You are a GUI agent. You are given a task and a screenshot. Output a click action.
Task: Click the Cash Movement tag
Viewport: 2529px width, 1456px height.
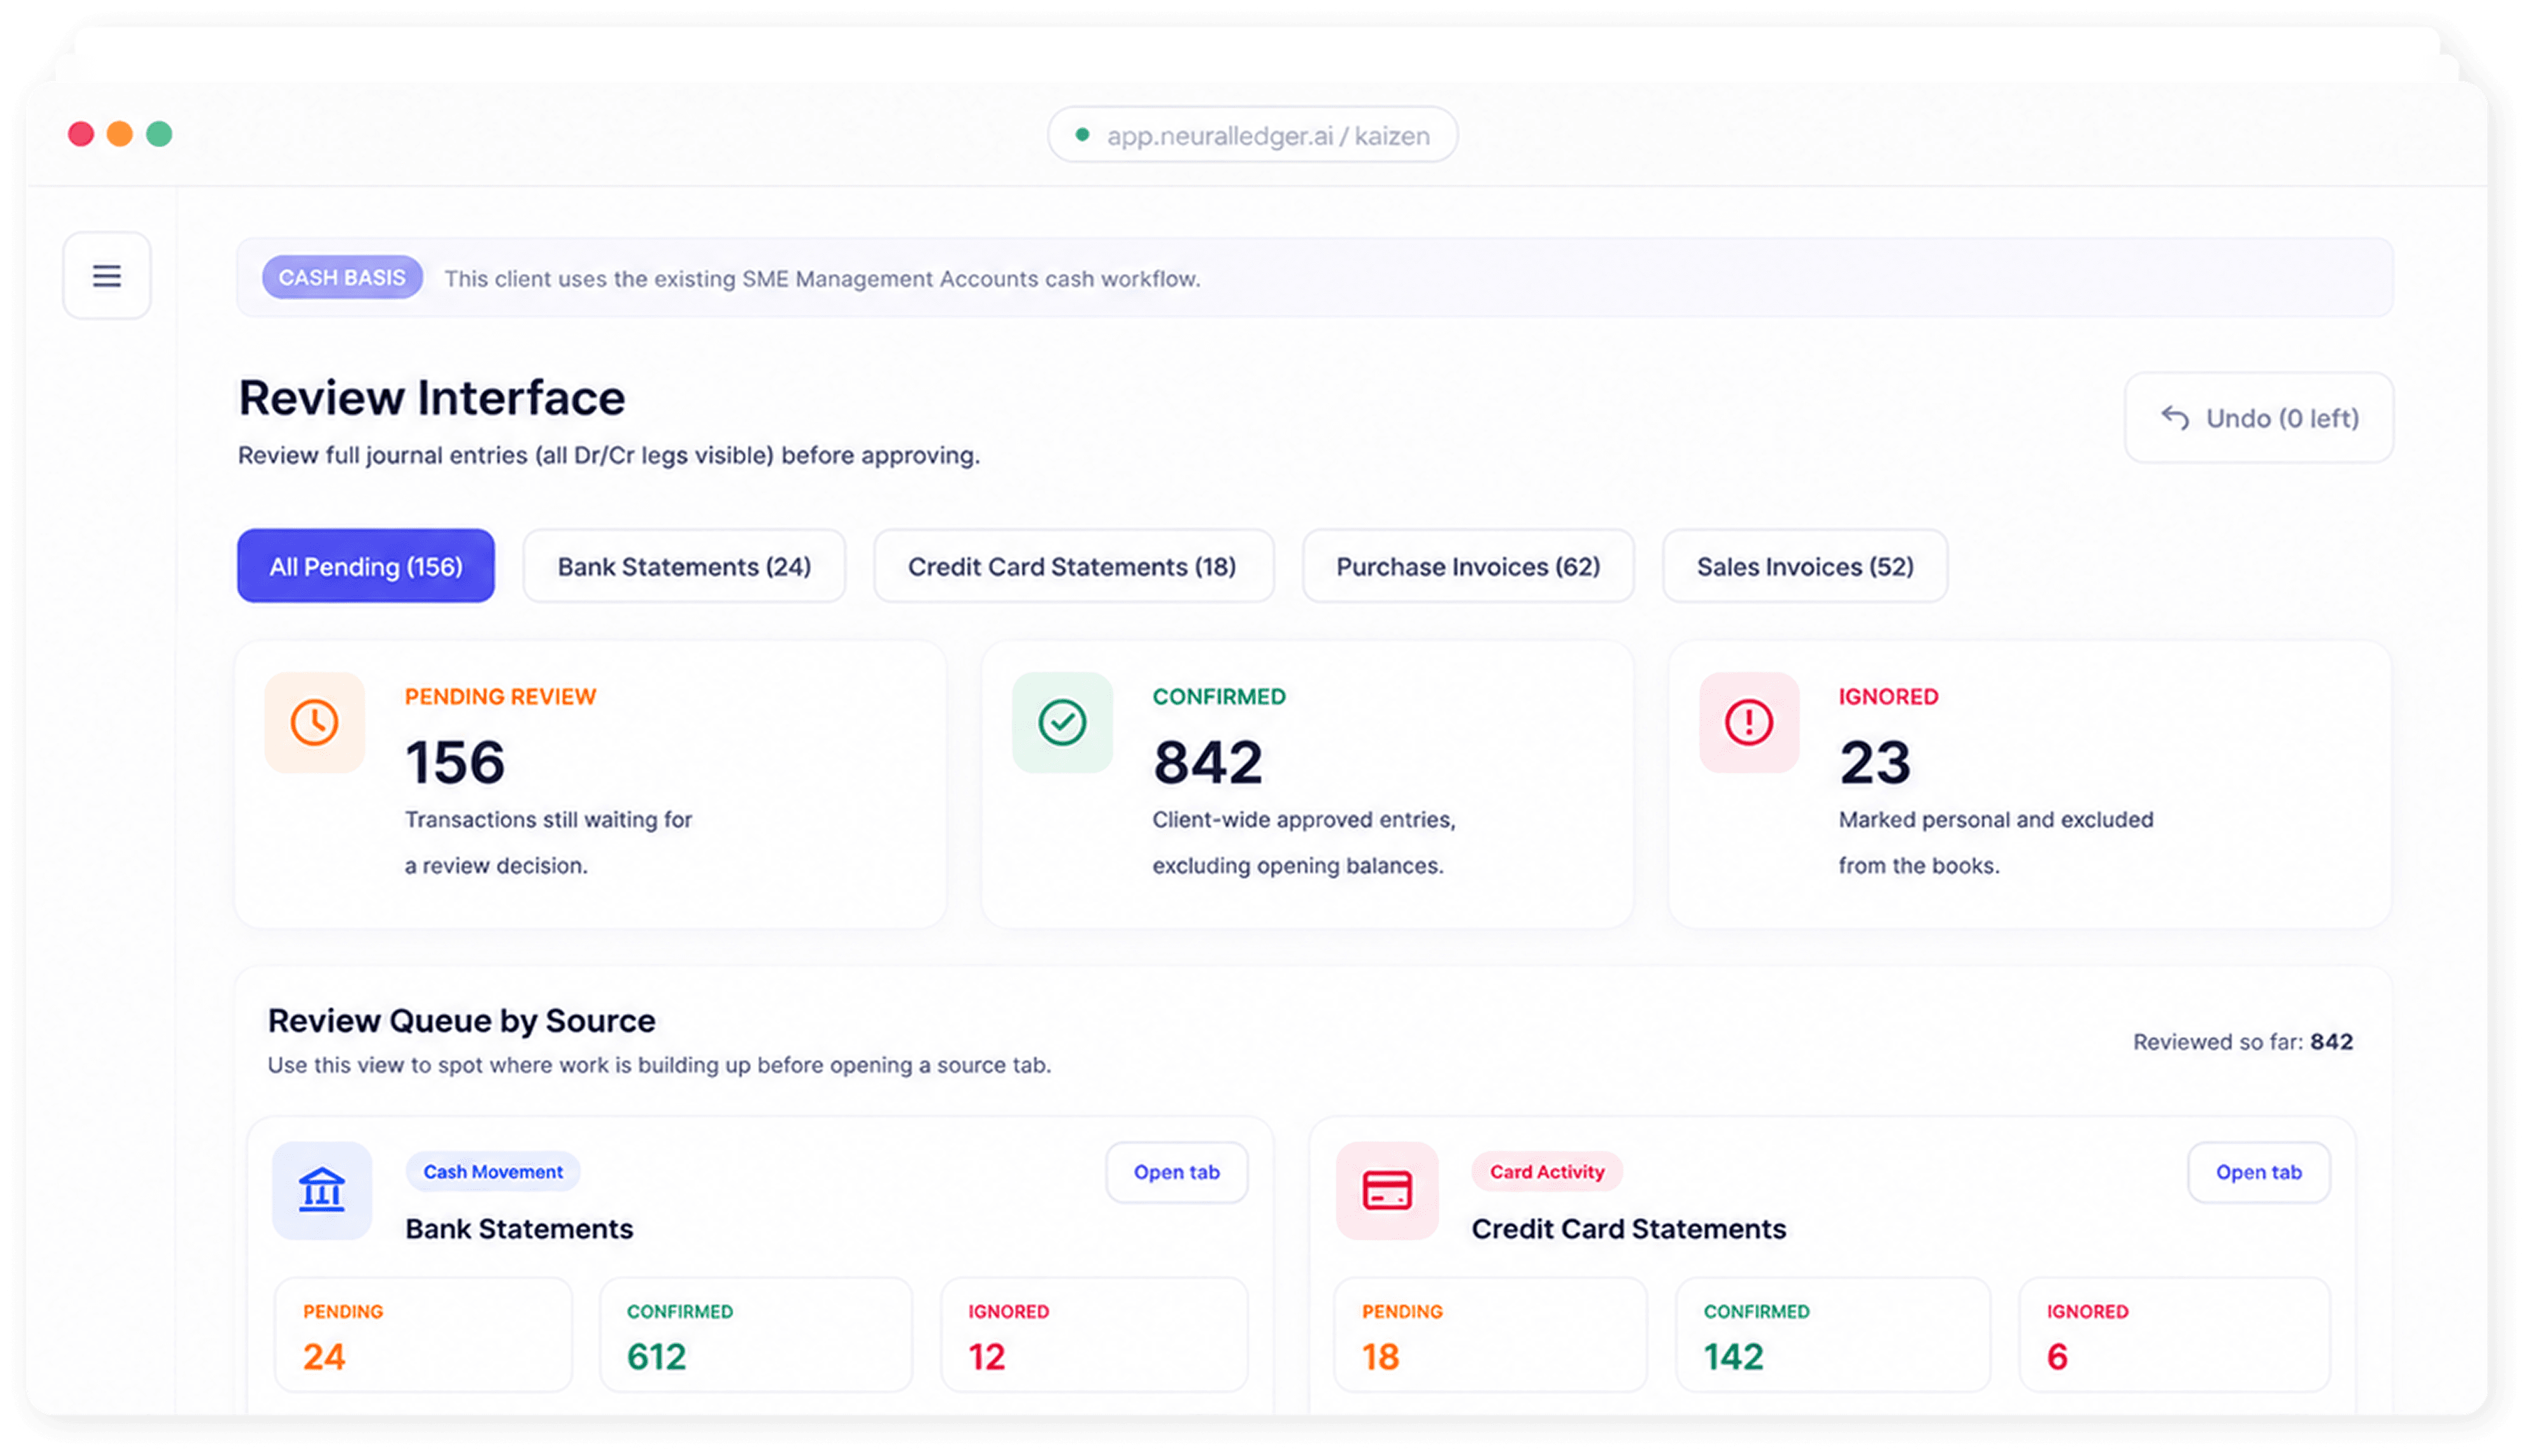(x=493, y=1172)
